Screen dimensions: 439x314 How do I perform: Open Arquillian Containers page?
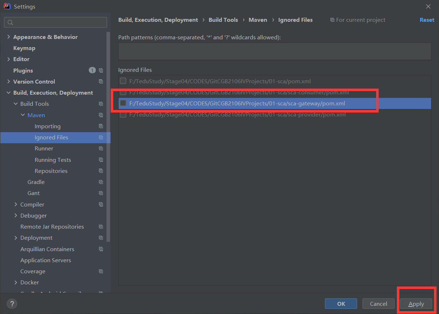point(47,249)
